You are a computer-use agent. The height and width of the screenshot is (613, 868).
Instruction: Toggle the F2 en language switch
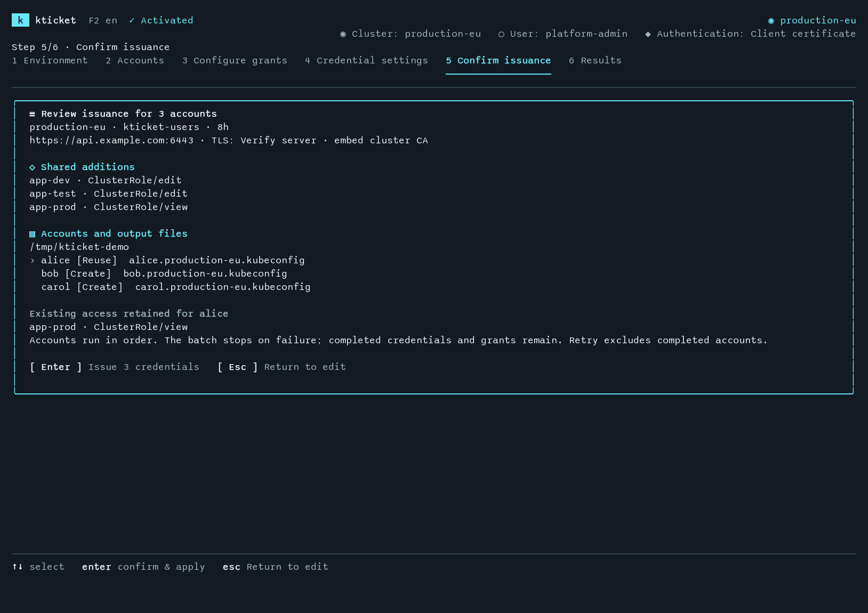pyautogui.click(x=103, y=20)
